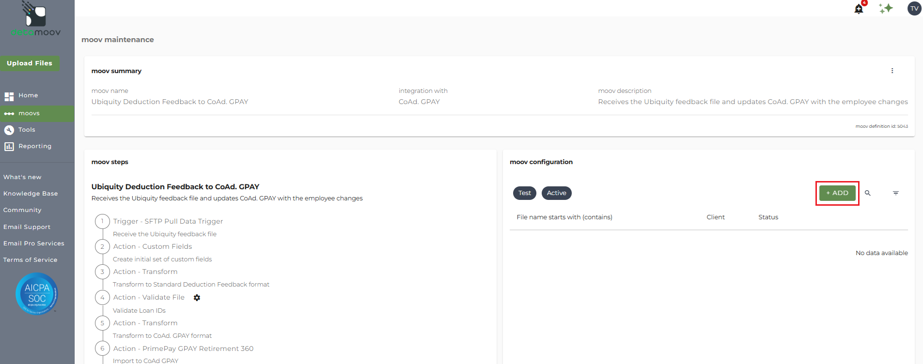923x364 pixels.
Task: Click 'Import to CoAd GPAY' description
Action: pos(145,361)
